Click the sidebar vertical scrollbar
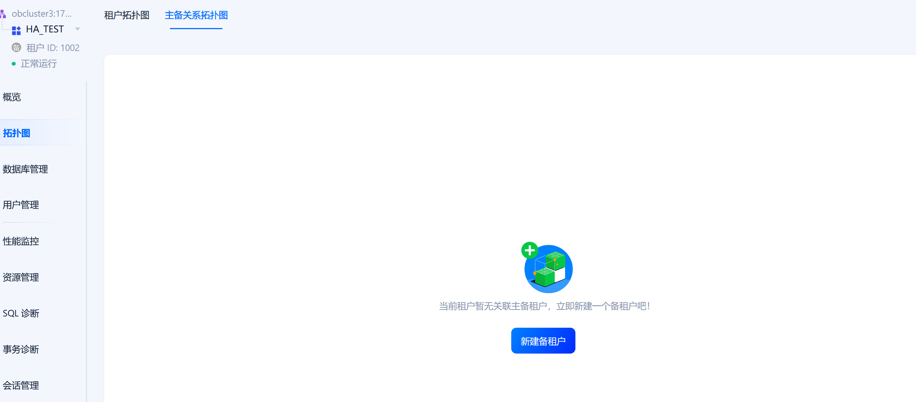Image resolution: width=916 pixels, height=402 pixels. point(86,240)
